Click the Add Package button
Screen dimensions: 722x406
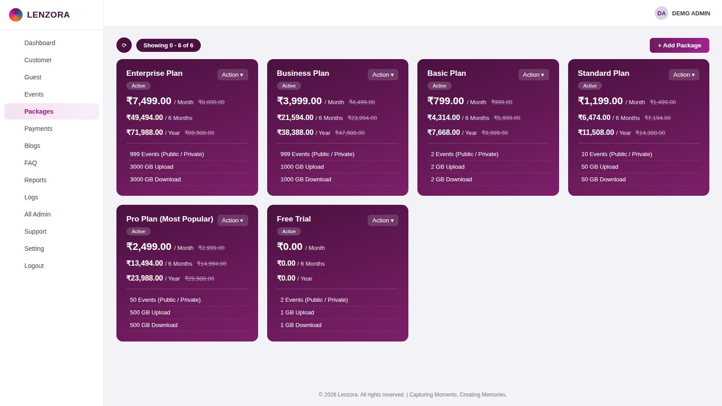click(680, 45)
